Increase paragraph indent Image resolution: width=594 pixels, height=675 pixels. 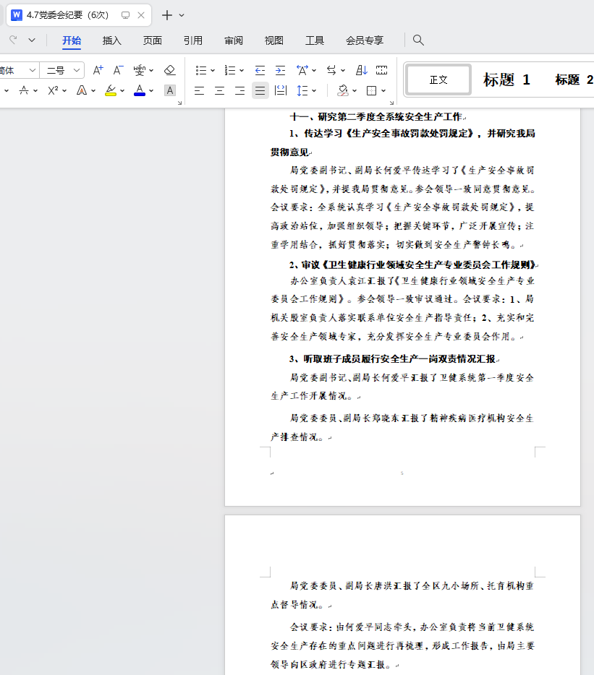(280, 70)
